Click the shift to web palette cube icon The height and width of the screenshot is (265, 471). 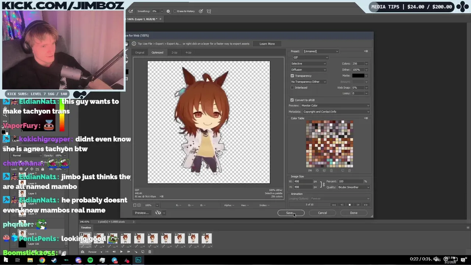pos(324,170)
